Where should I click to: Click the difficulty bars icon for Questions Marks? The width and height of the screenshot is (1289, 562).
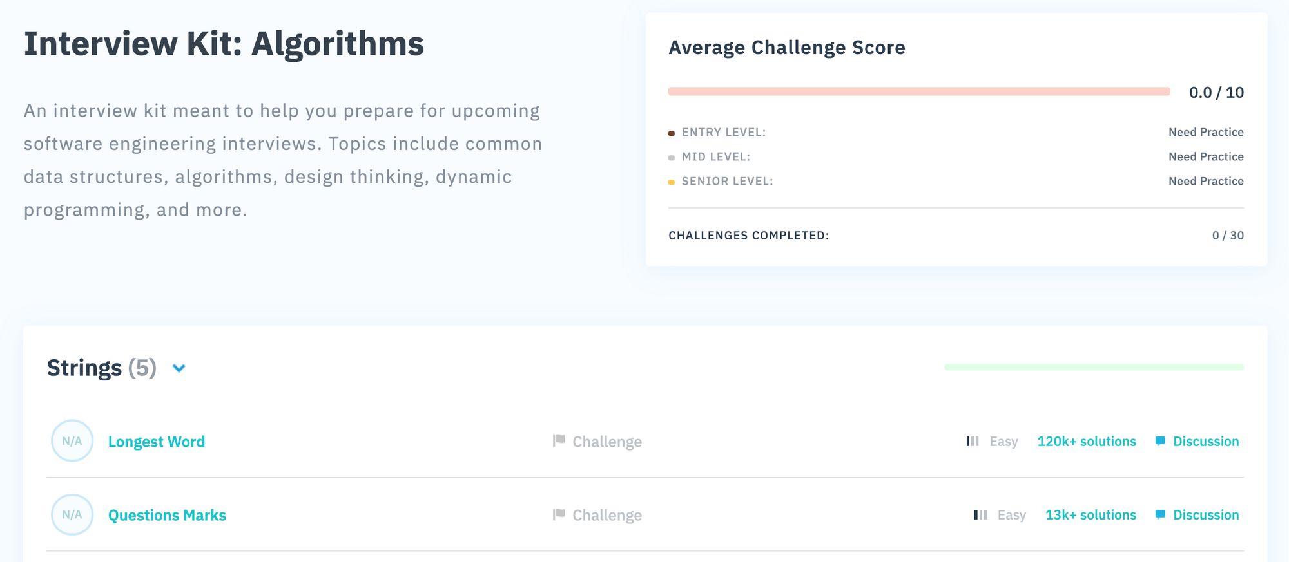[x=980, y=515]
